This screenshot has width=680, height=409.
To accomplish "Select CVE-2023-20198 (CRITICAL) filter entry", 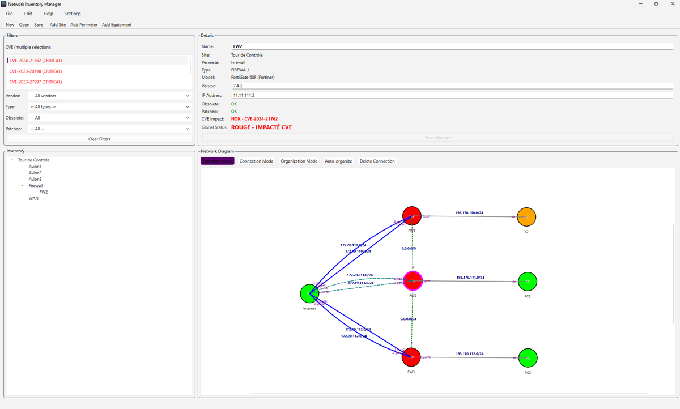I will coord(97,71).
